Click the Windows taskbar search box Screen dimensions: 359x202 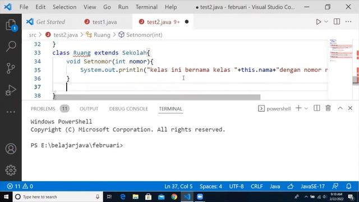pyautogui.click(x=58, y=197)
